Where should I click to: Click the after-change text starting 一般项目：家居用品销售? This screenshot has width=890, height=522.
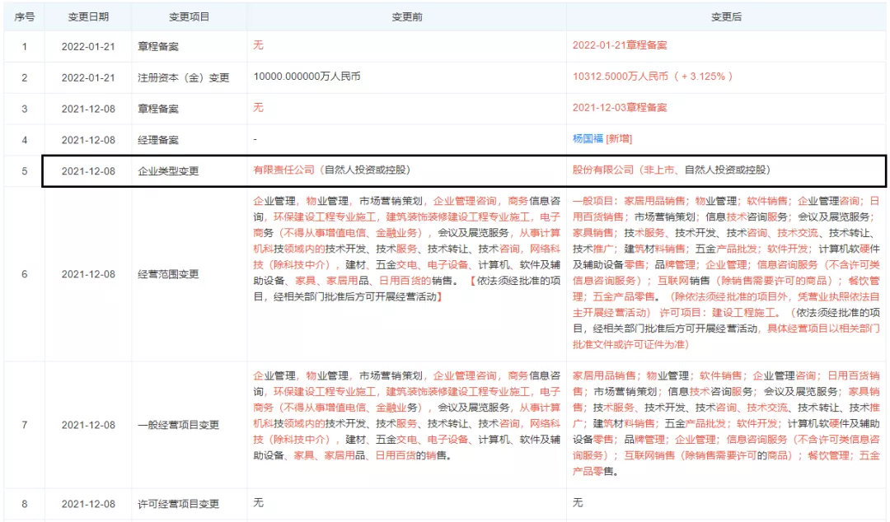click(727, 273)
